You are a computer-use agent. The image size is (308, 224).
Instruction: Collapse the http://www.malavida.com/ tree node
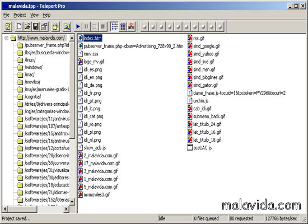[x=7, y=38]
